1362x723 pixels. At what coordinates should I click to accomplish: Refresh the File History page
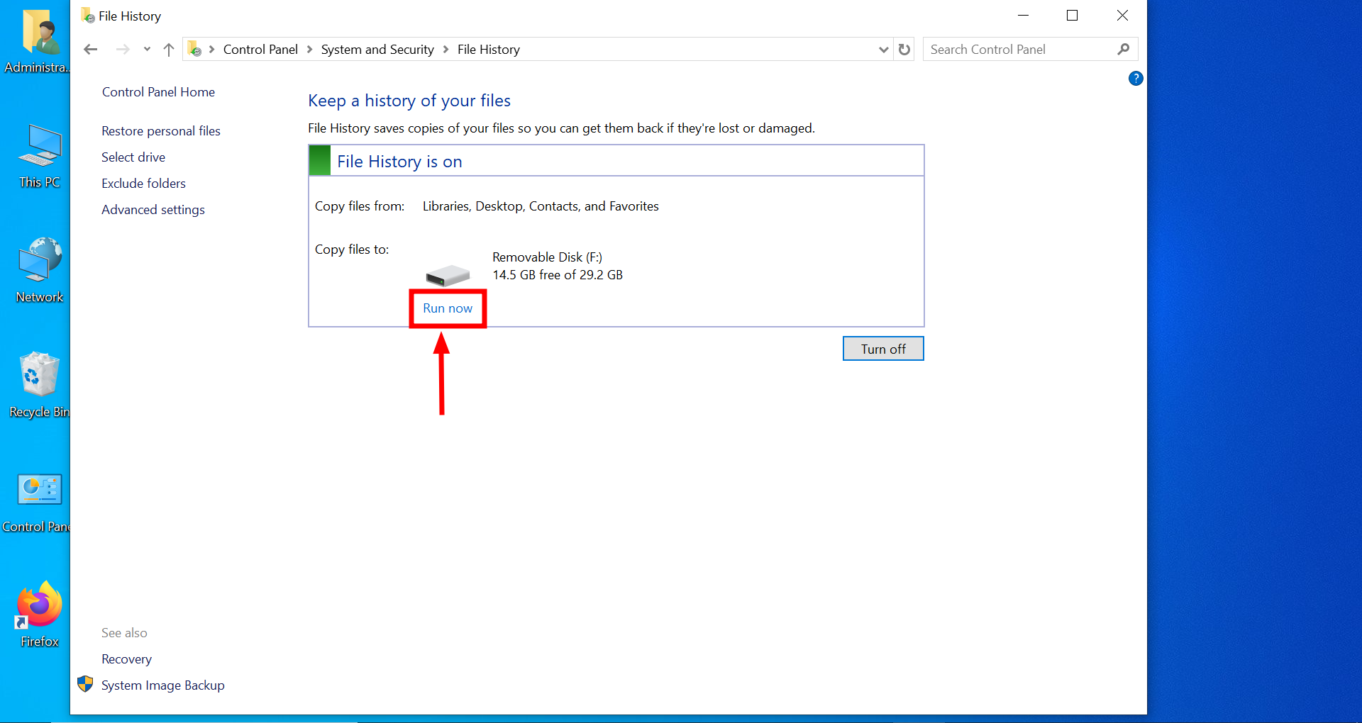tap(904, 50)
